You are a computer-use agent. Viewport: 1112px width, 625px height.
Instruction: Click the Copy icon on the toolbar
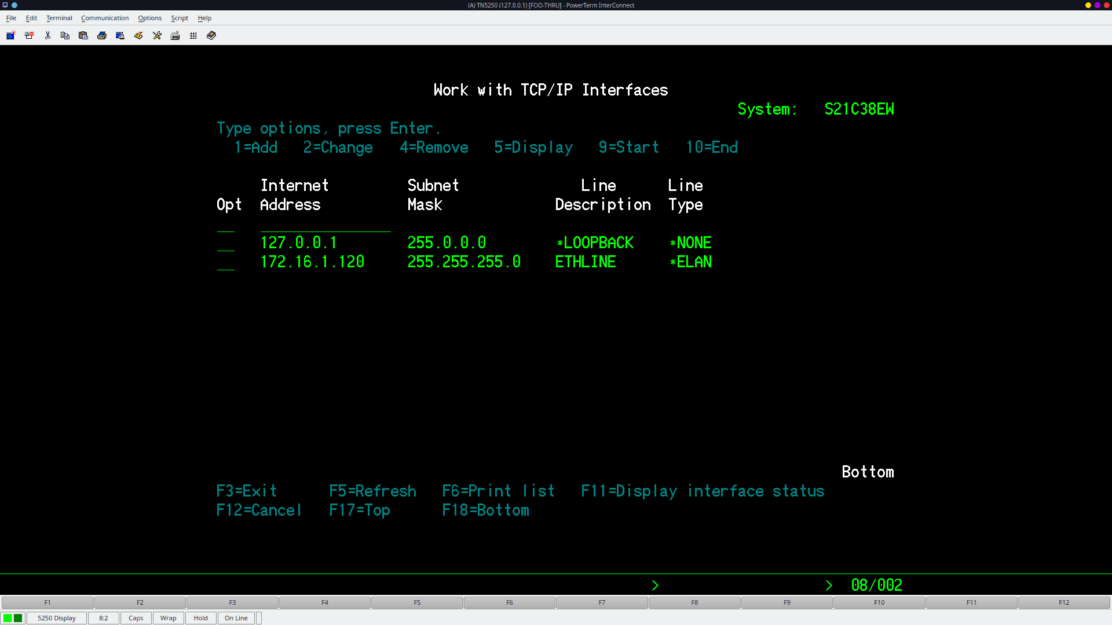[65, 35]
